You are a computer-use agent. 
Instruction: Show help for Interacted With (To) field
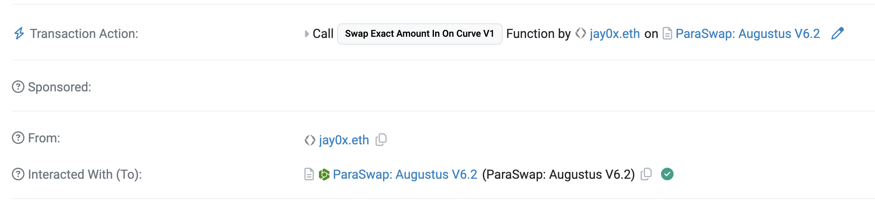[18, 174]
